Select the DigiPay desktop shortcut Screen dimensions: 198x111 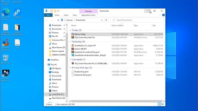(17, 14)
